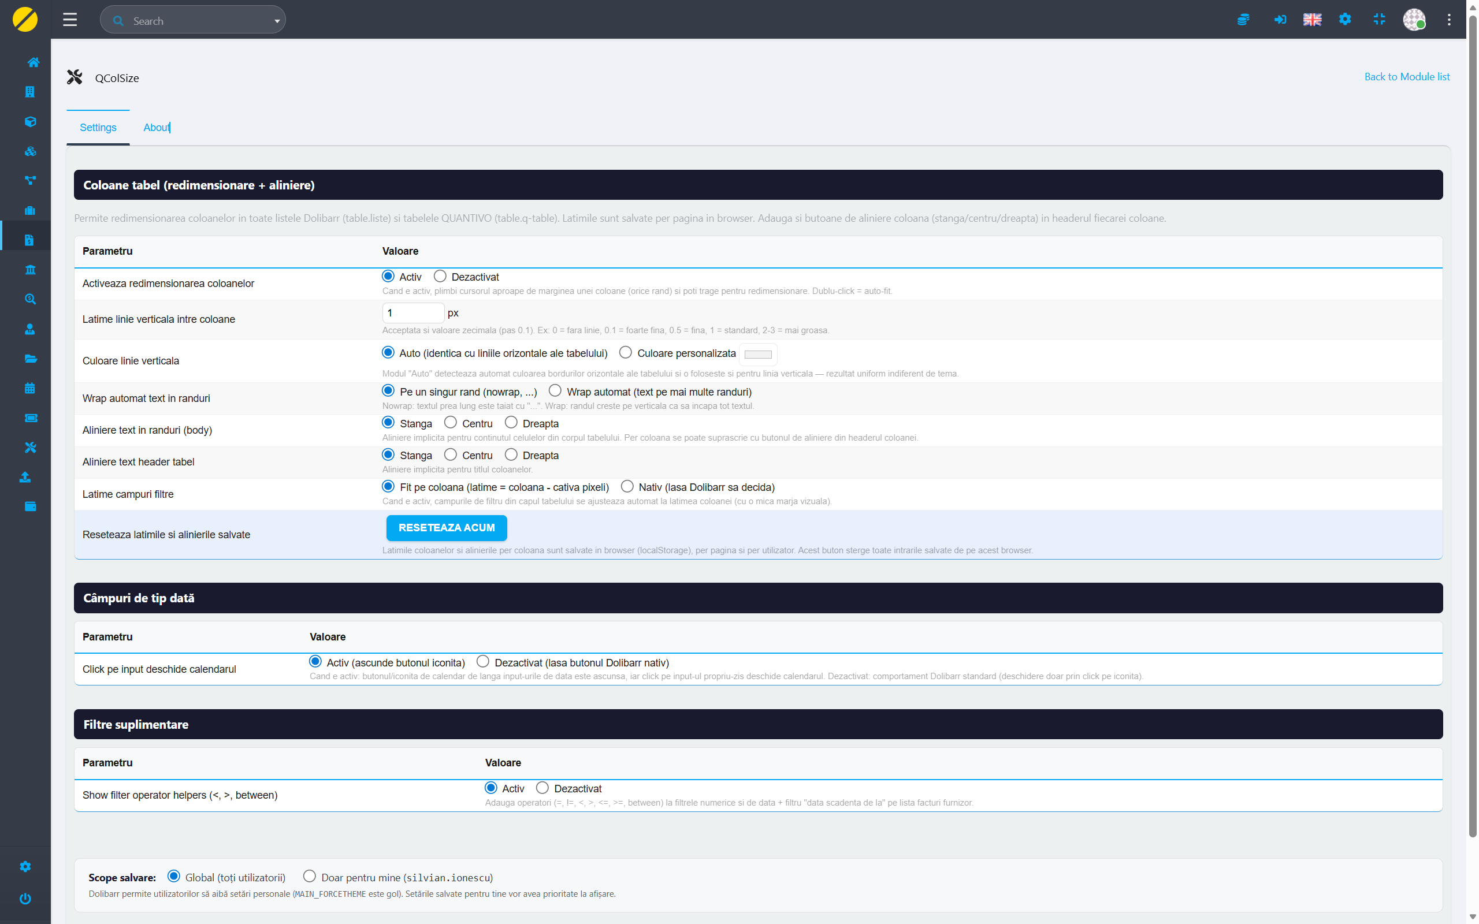Open custom vertical line color swatch
This screenshot has width=1479, height=924.
[758, 354]
